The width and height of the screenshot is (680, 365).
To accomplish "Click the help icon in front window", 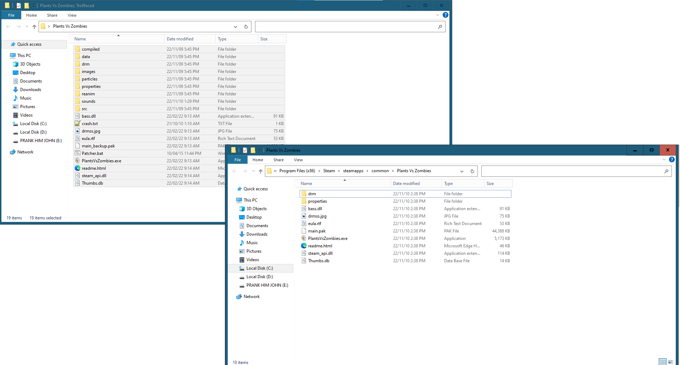I will 672,159.
